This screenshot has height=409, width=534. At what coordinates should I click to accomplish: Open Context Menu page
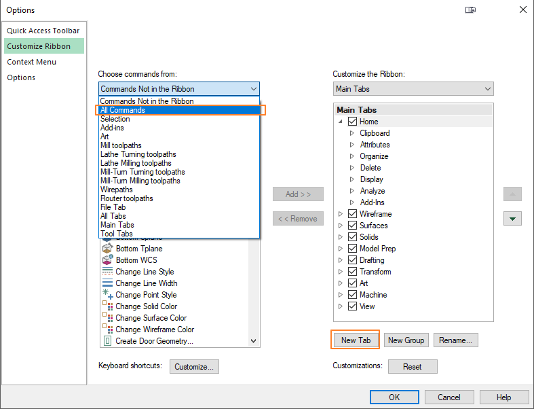point(44,62)
